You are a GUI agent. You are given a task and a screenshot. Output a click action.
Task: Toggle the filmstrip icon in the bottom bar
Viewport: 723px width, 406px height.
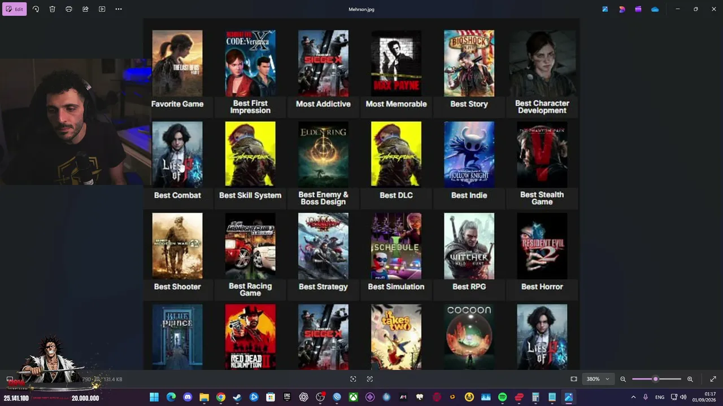10,379
